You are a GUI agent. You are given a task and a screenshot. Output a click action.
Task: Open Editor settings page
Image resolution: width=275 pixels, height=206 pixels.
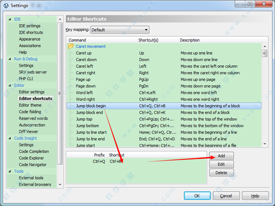tap(31, 92)
